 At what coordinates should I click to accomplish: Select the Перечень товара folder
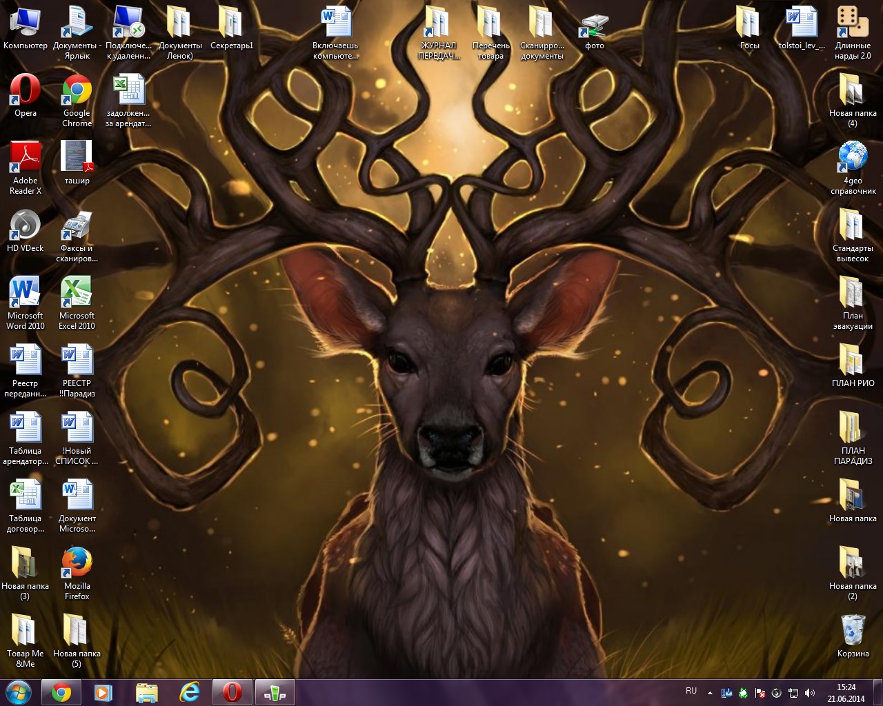(x=490, y=32)
